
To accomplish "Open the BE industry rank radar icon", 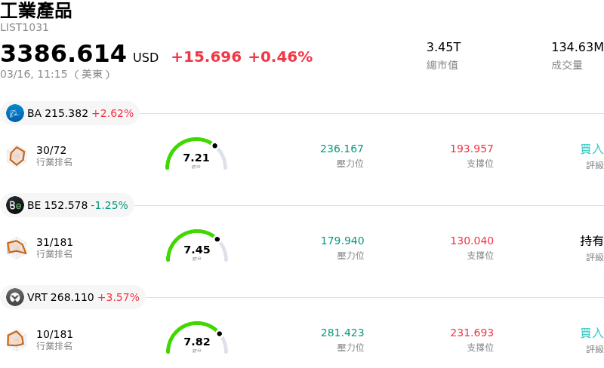I will 17,247.
